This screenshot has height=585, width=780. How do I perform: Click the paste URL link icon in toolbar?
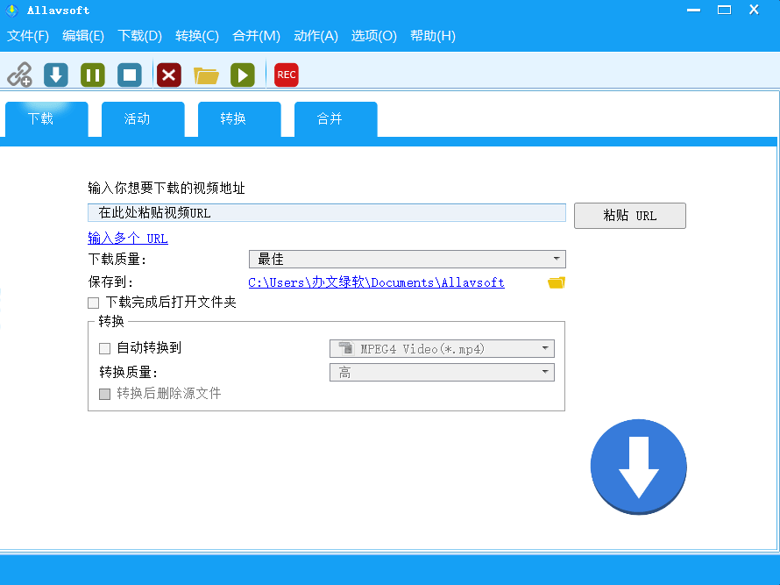pyautogui.click(x=19, y=75)
